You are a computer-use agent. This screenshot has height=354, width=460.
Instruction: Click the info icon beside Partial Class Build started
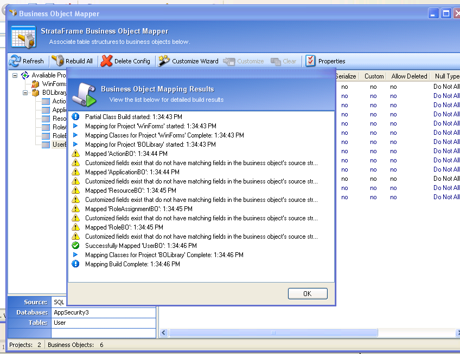click(75, 116)
